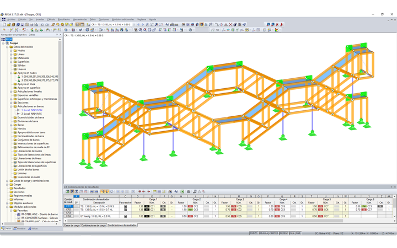This screenshot has height=248, width=397.
Task: Click the Save icon in main toolbar
Action: coord(22,25)
